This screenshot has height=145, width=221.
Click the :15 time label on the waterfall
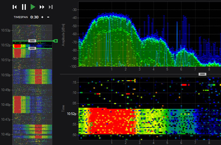[x=74, y=82]
